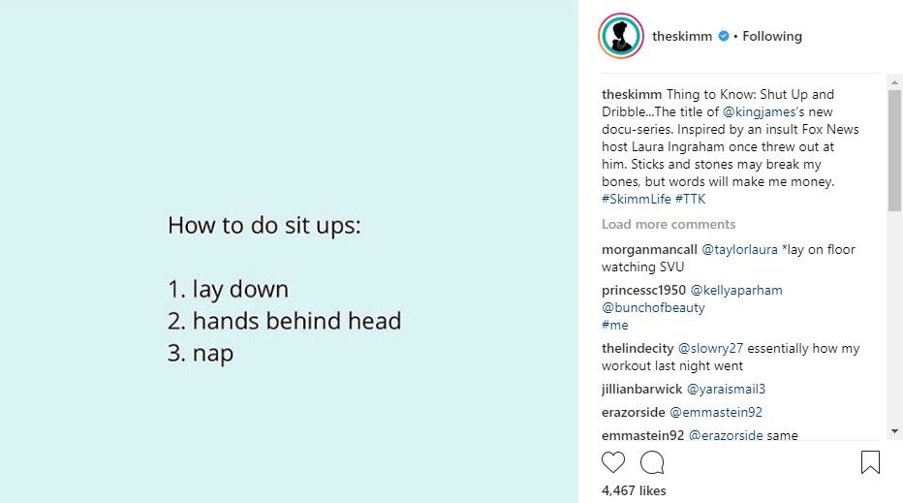The image size is (903, 503).
Task: Open the @slowry27 mention link
Action: point(710,348)
